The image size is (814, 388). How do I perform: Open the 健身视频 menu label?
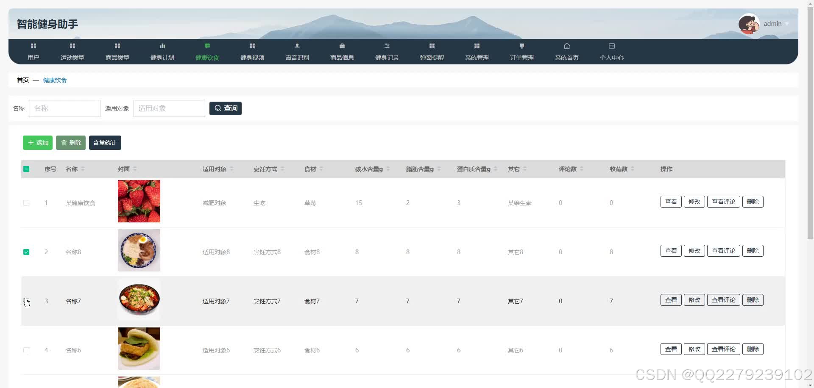click(252, 58)
